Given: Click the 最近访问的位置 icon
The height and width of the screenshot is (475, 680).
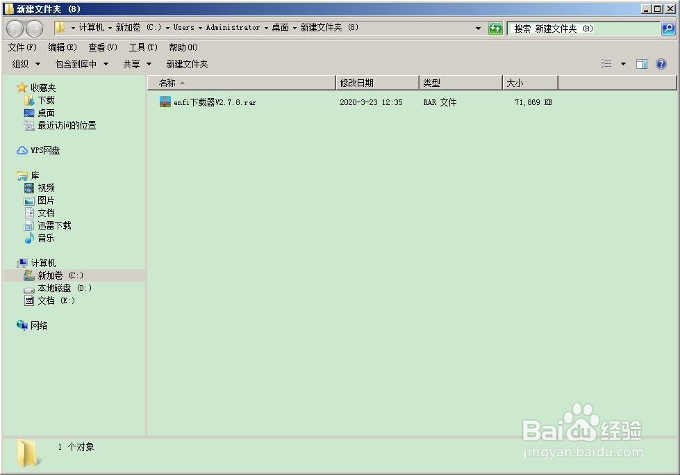Looking at the screenshot, I should 29,126.
